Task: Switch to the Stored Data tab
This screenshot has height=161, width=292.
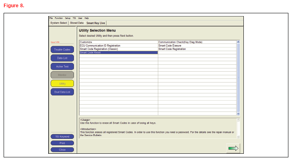Action: click(77, 23)
